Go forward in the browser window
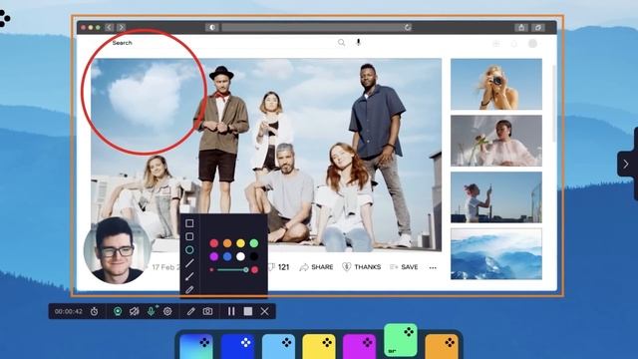This screenshot has height=359, width=638. pyautogui.click(x=122, y=27)
